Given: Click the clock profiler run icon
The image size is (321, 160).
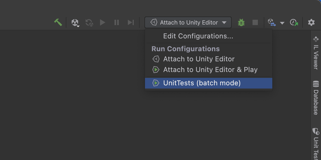Looking at the screenshot, I should pyautogui.click(x=294, y=23).
